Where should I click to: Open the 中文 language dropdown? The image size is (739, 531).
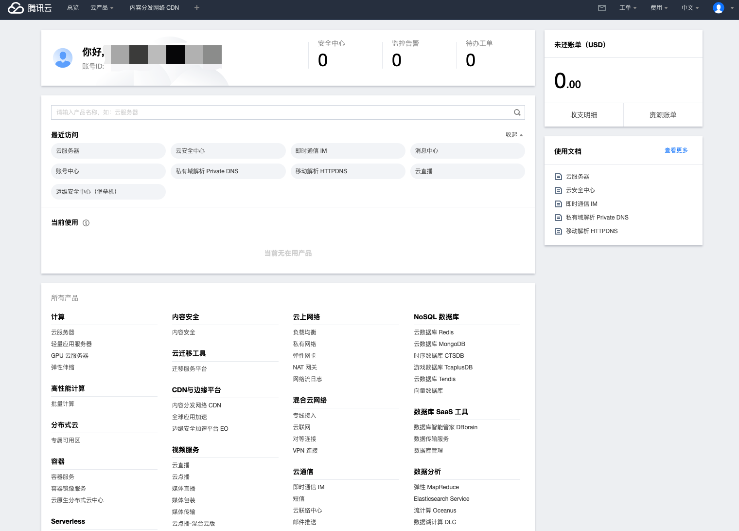pos(690,8)
